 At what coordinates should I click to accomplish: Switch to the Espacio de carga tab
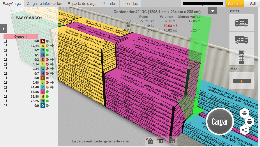82,4
